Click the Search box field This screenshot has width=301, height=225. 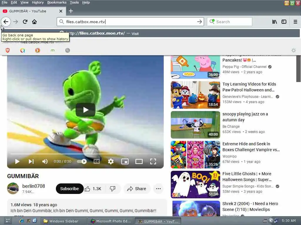[x=229, y=22]
